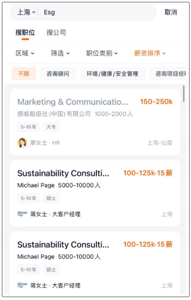
Task: Click 廖女士 HR avatar icon
Action: pos(22,143)
